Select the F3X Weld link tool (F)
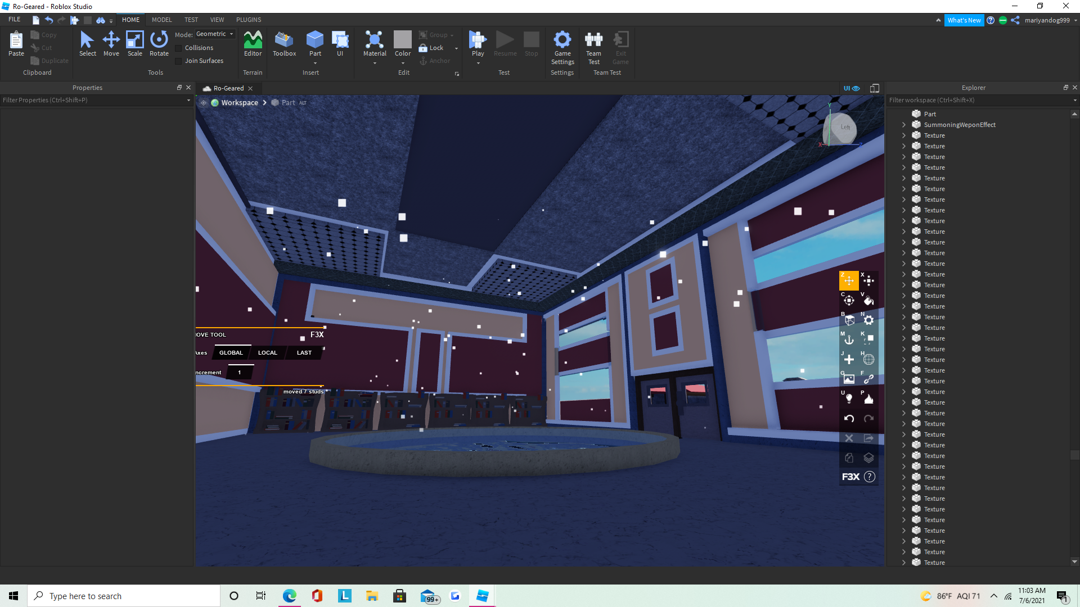The height and width of the screenshot is (607, 1080). tap(868, 379)
